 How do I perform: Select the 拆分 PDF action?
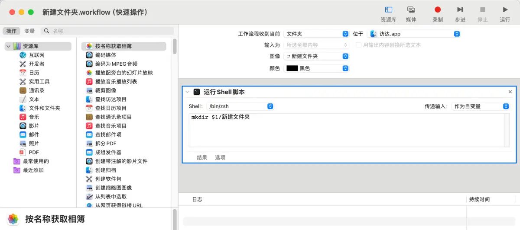point(105,144)
